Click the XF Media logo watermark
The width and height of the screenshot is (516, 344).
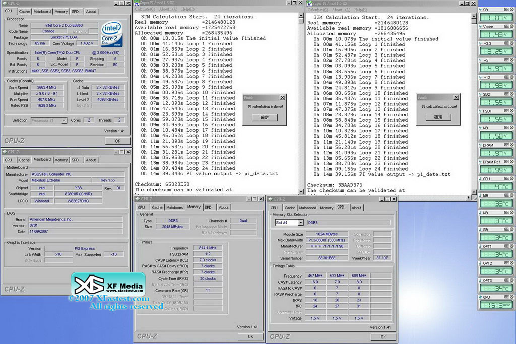click(x=107, y=287)
